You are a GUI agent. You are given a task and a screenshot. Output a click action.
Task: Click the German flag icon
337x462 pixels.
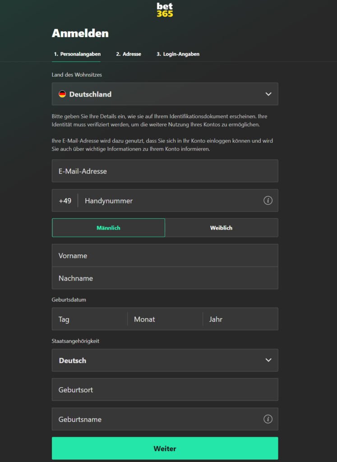[x=62, y=94]
